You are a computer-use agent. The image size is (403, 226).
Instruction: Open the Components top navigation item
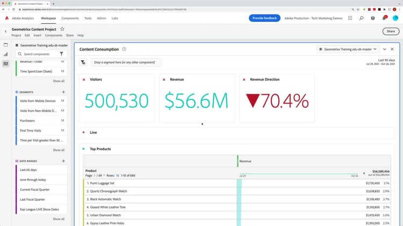[70, 18]
